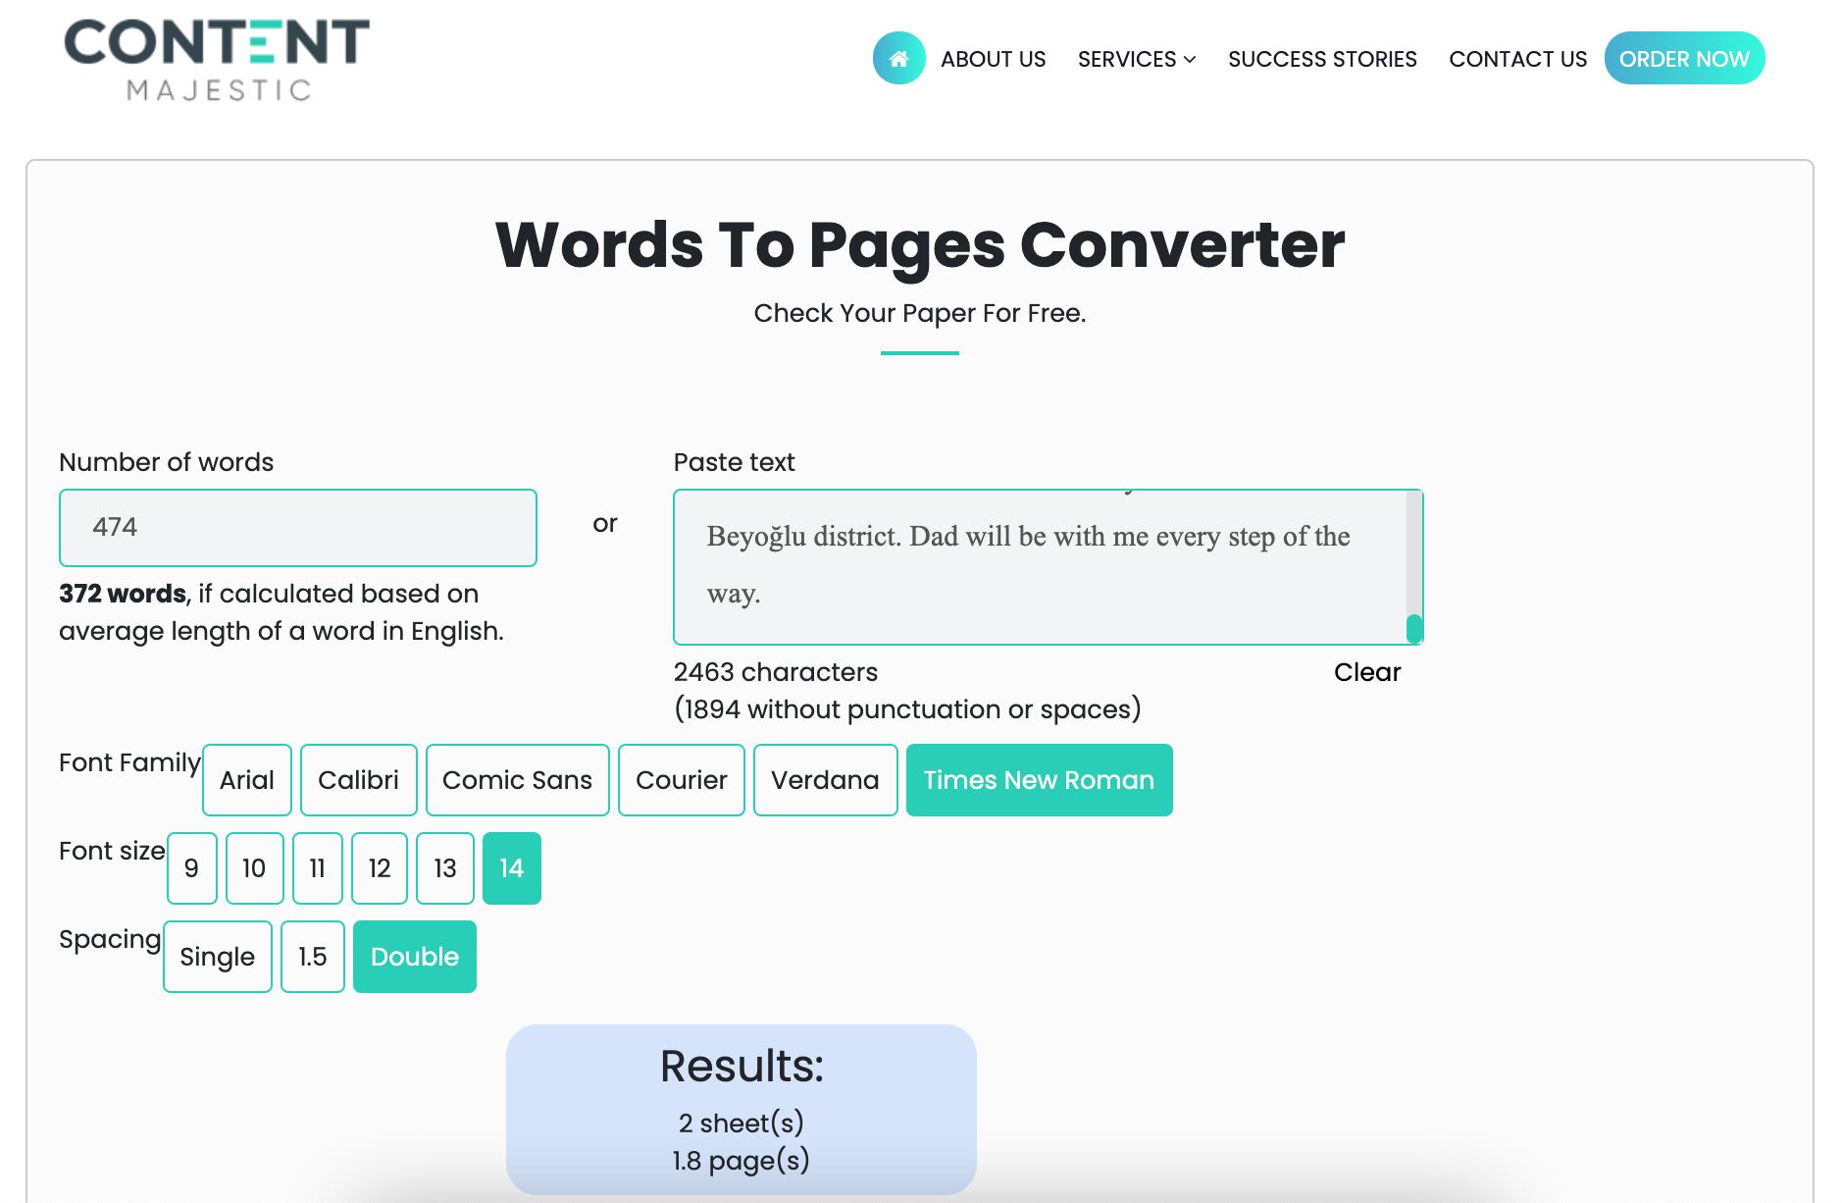Set spacing to 1.5
This screenshot has height=1203, width=1842.
312,957
